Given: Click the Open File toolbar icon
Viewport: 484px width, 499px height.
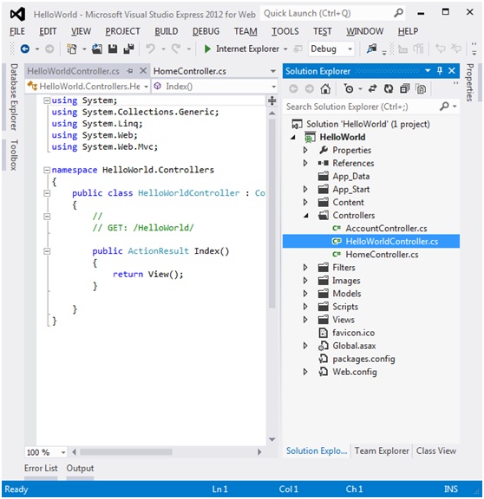Looking at the screenshot, I should click(97, 49).
